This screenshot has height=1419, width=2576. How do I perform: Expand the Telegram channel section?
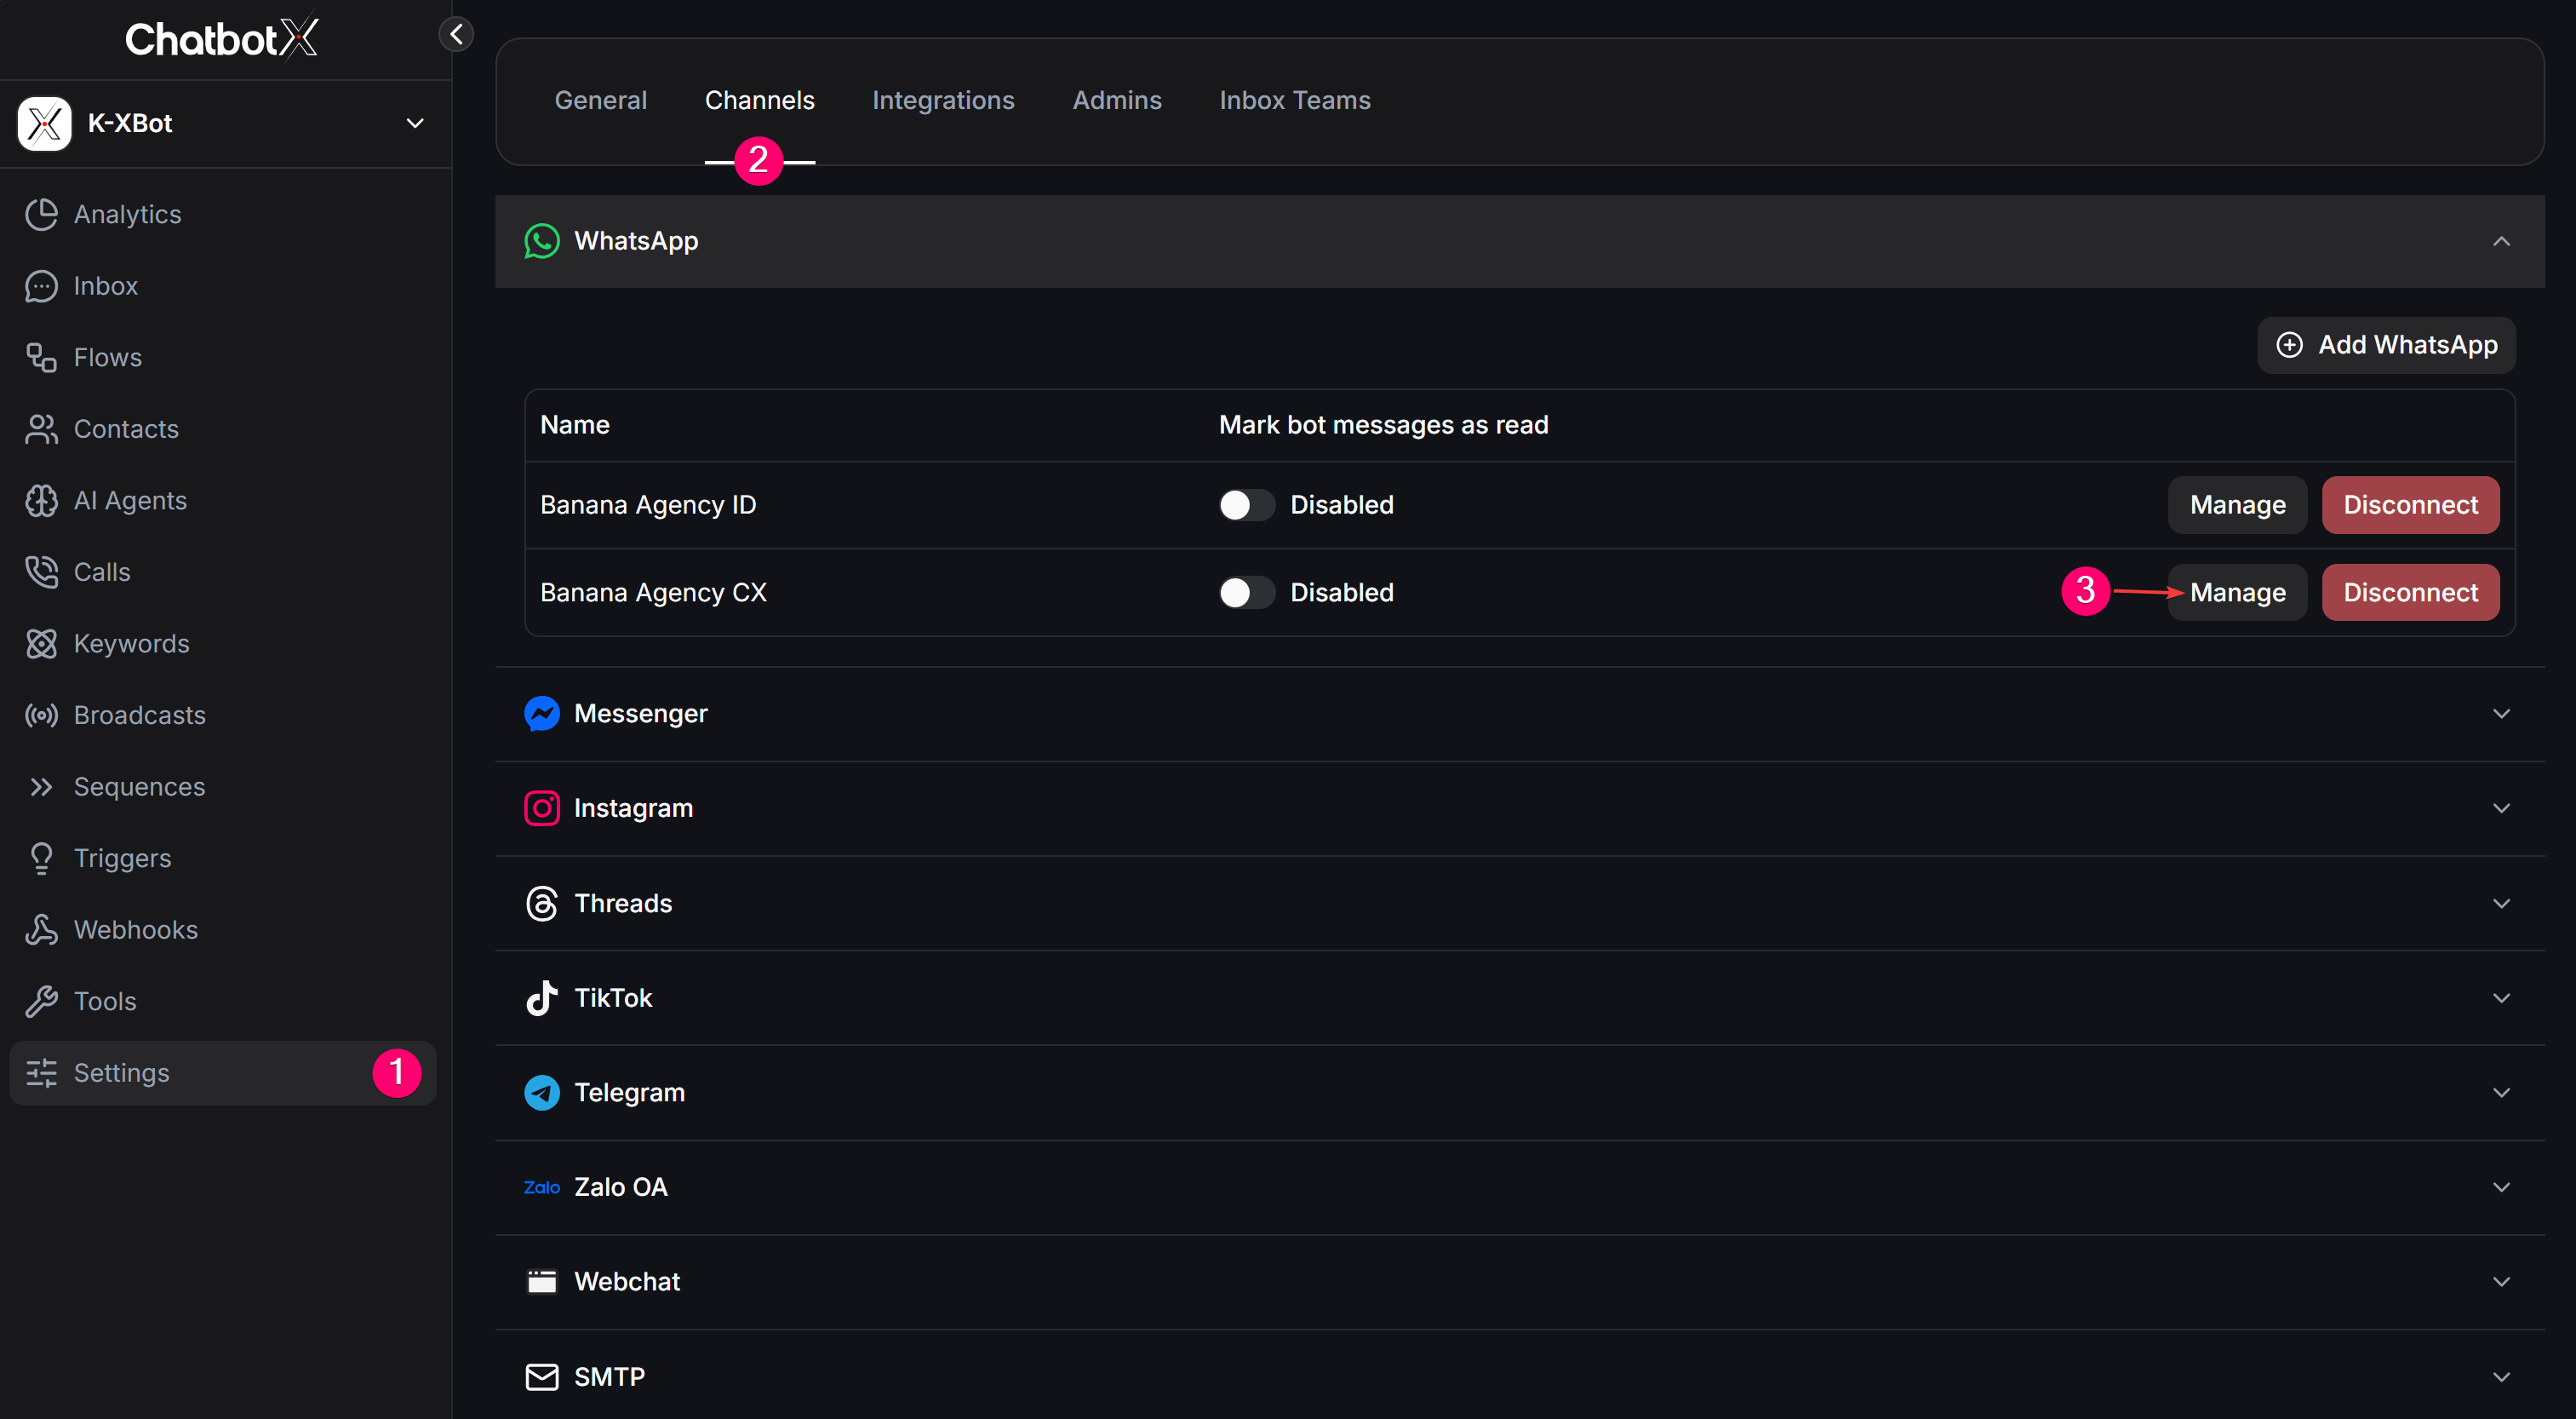pyautogui.click(x=1519, y=1092)
